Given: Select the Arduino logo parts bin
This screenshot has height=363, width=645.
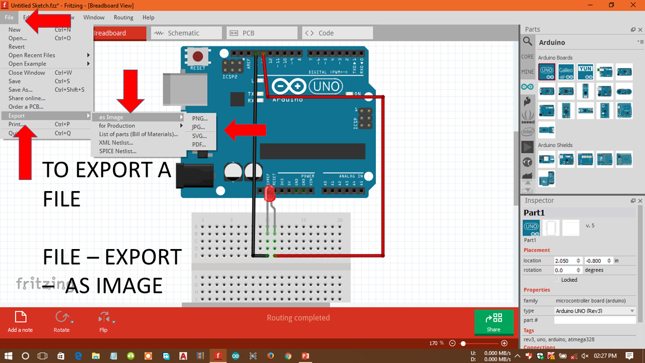Looking at the screenshot, I should [527, 87].
